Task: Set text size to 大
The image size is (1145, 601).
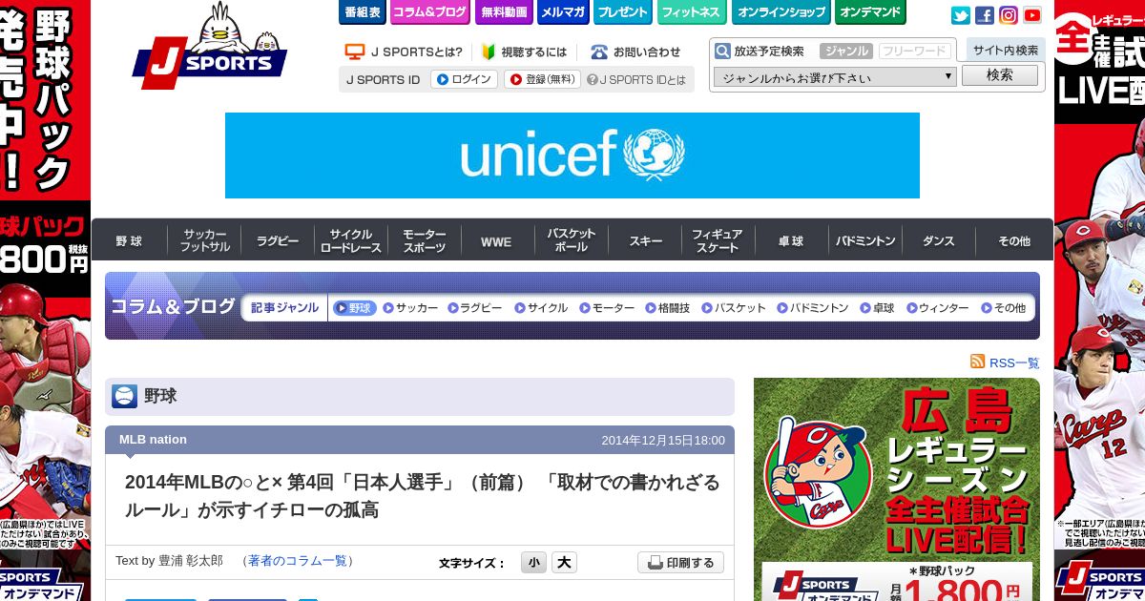Action: click(564, 563)
